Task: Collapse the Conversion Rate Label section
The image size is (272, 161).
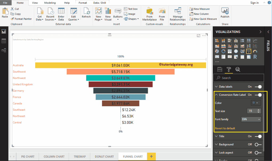Action: (x=216, y=95)
